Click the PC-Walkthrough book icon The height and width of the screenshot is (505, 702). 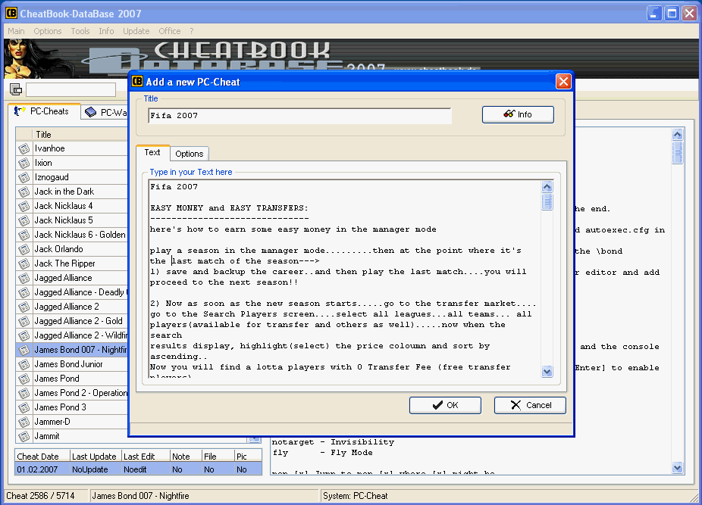click(90, 112)
